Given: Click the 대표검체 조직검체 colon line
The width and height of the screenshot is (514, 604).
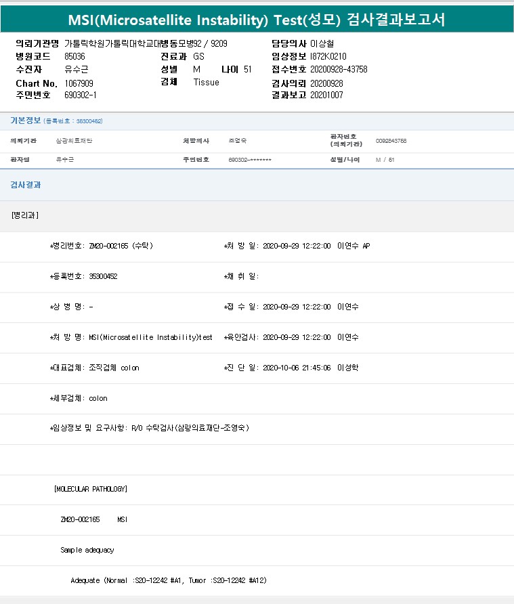Looking at the screenshot, I should (x=95, y=368).
